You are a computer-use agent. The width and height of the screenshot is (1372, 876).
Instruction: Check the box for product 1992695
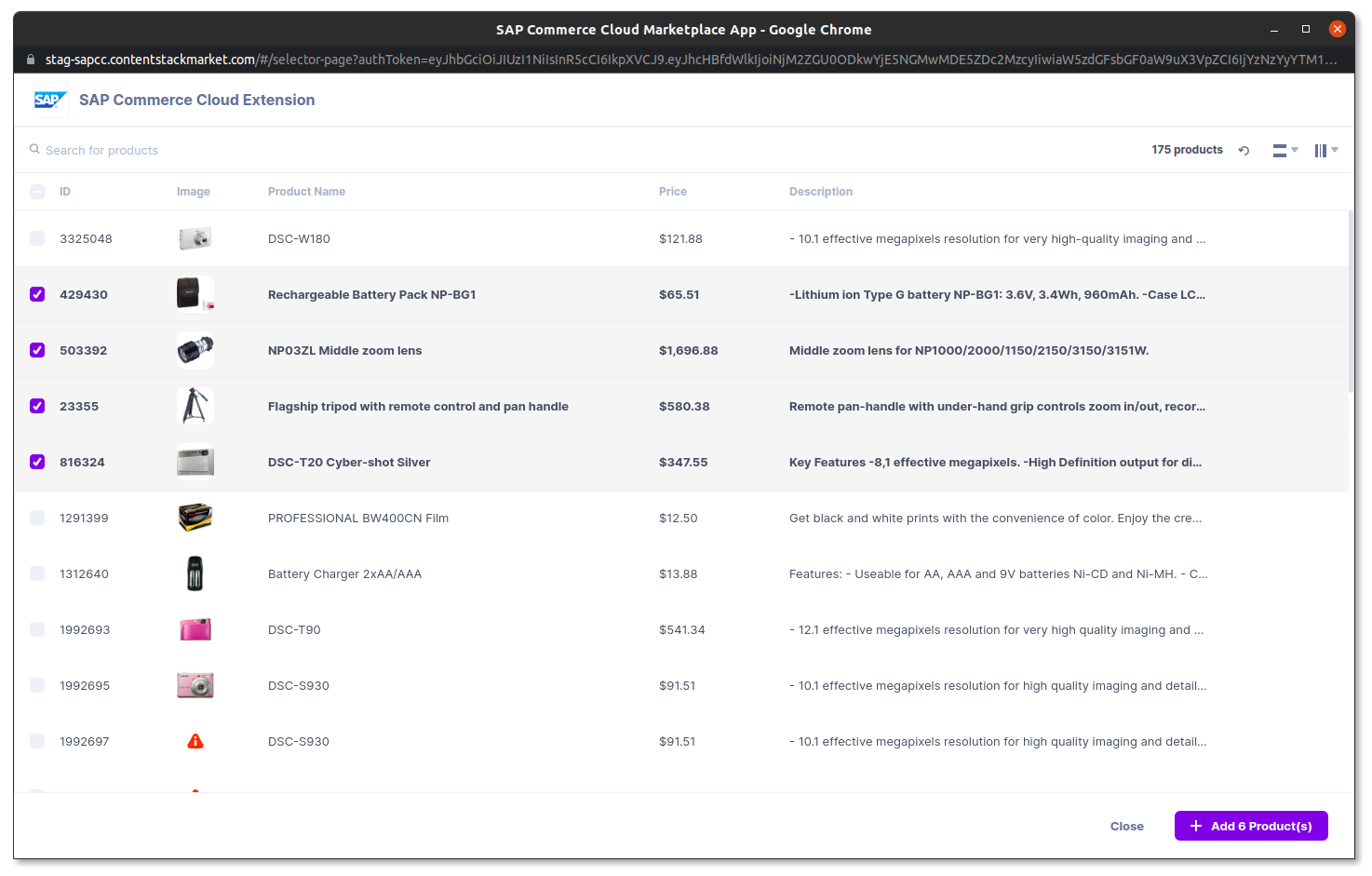coord(37,685)
